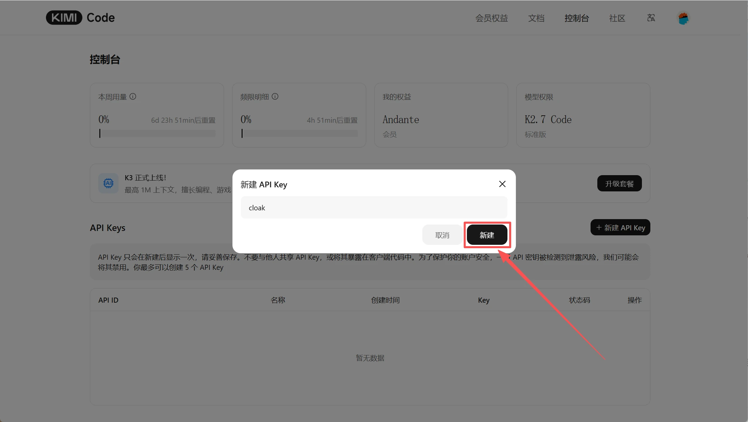Viewport: 748px width, 422px height.
Task: Click 取消 to cancel dialog
Action: 442,235
